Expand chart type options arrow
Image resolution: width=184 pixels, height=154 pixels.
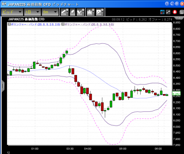102,12
